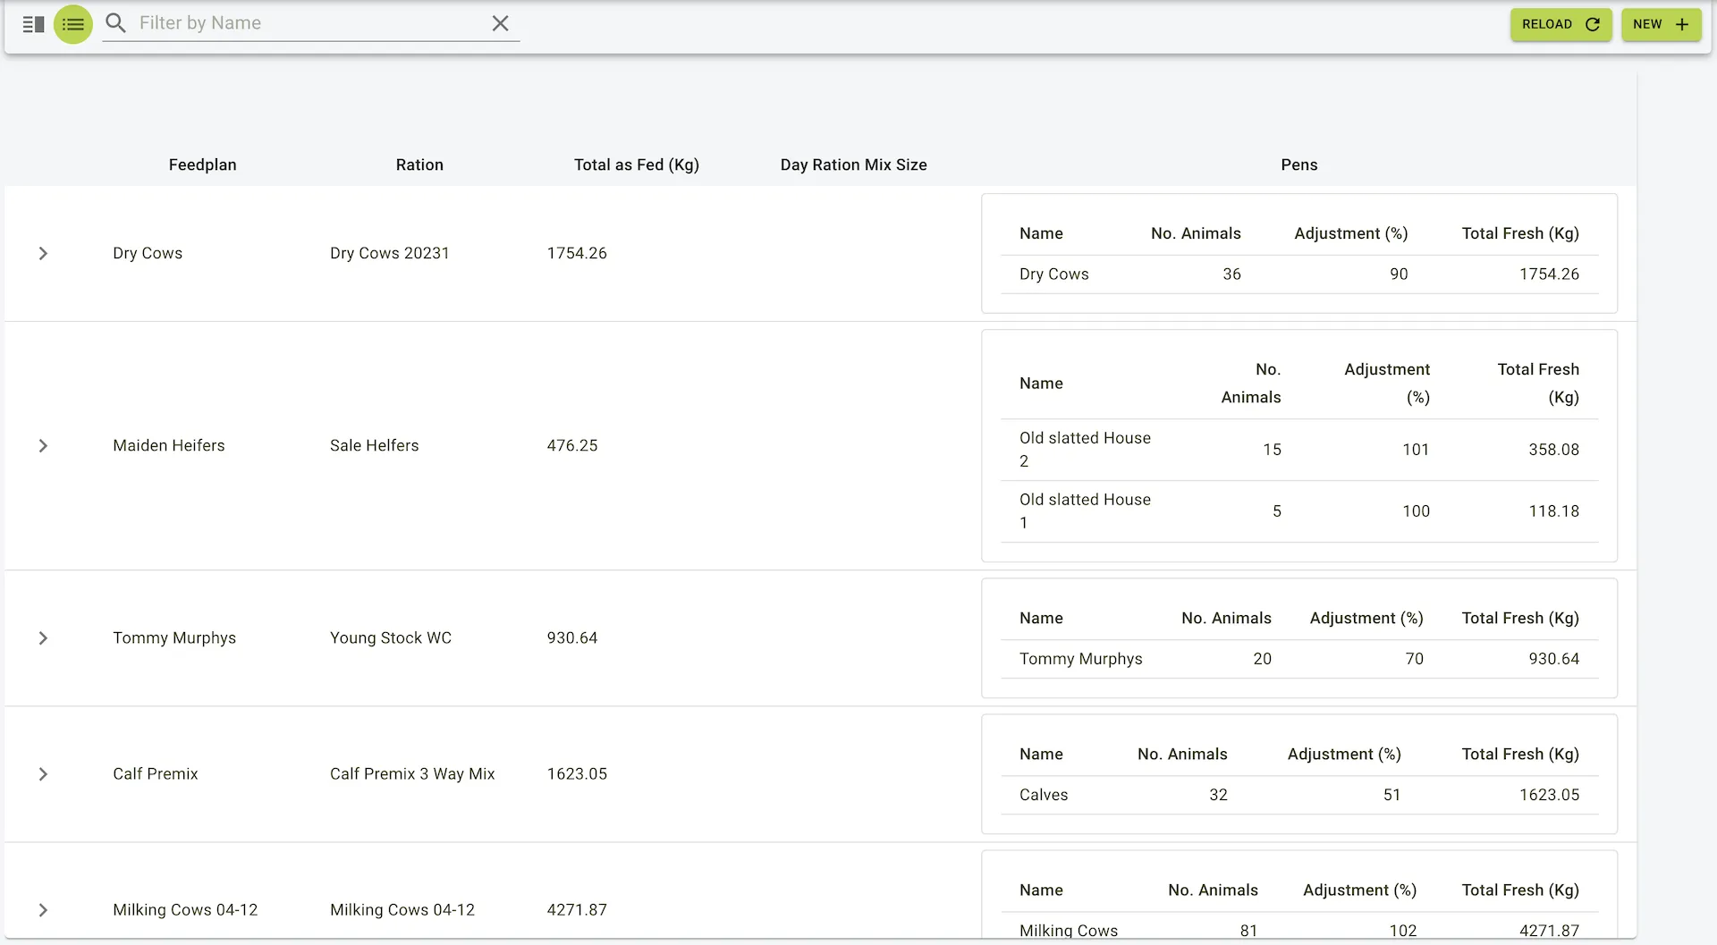
Task: Click the Total as Fed (Kg) header
Action: [x=636, y=165]
